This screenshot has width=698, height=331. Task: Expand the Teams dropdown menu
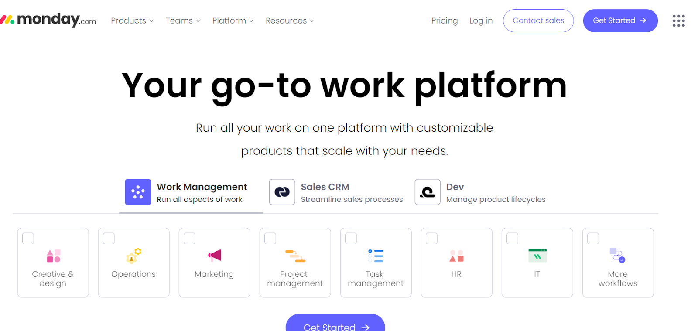pyautogui.click(x=183, y=20)
